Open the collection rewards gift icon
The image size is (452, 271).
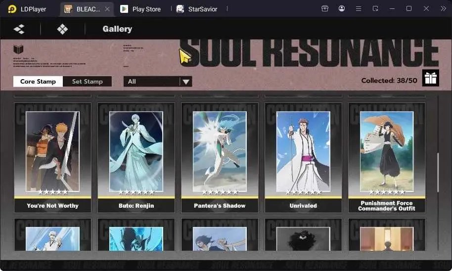431,78
